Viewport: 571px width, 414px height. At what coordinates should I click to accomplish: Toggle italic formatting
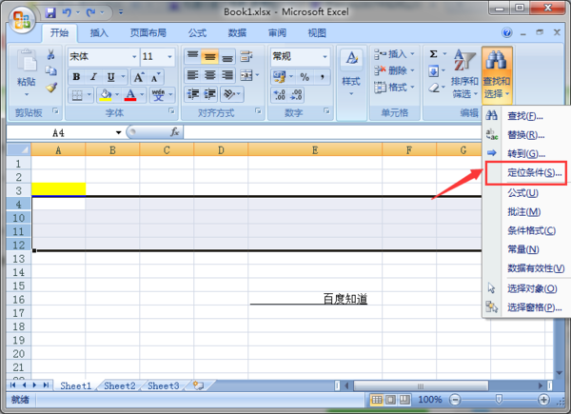93,76
